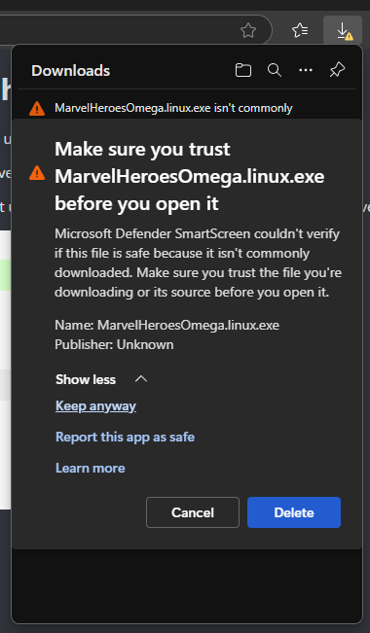Image resolution: width=370 pixels, height=633 pixels.
Task: Open more options ellipsis in Downloads
Action: pyautogui.click(x=306, y=70)
